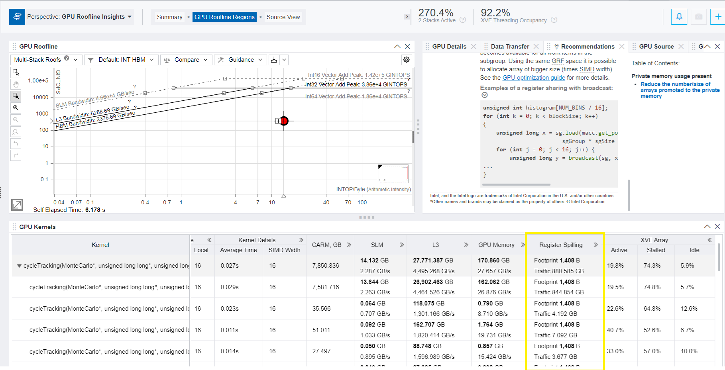Open roofline chart settings gear

(x=406, y=60)
